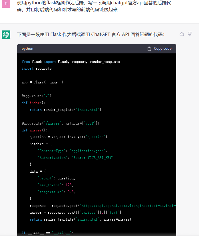Click the thumbs down feedback icon
Screen dimensions: 199x238
(x=190, y=34)
